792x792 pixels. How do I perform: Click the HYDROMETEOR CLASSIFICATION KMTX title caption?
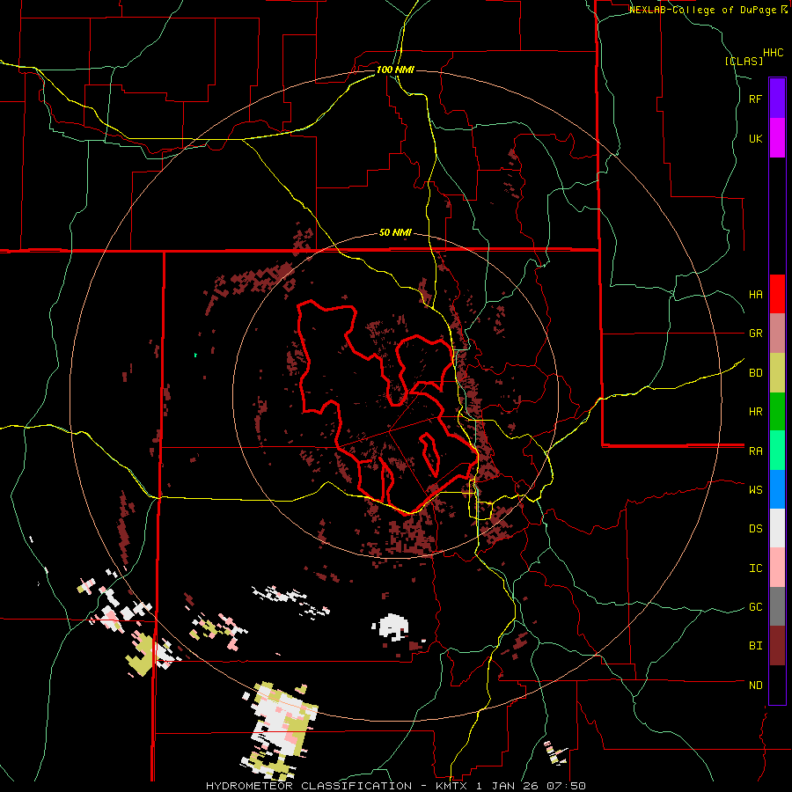[396, 786]
